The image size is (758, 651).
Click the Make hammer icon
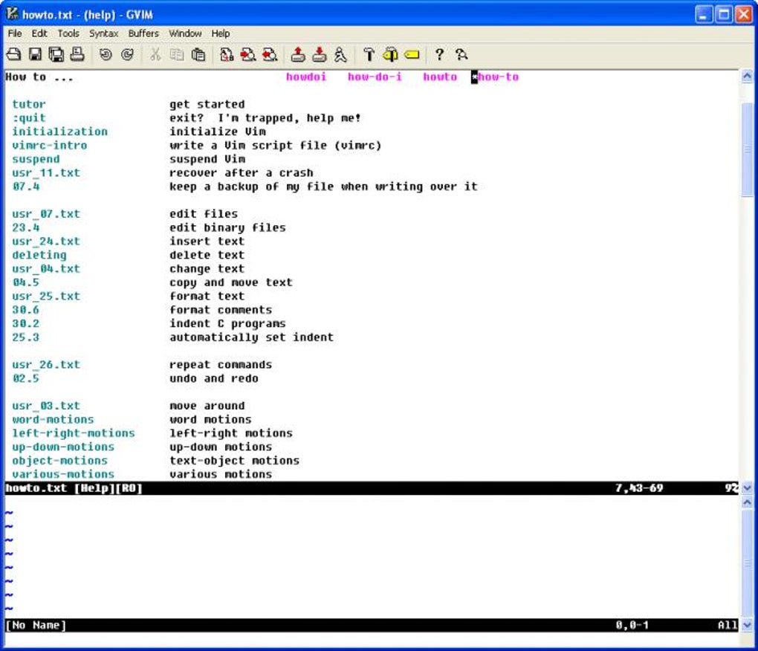(x=369, y=54)
